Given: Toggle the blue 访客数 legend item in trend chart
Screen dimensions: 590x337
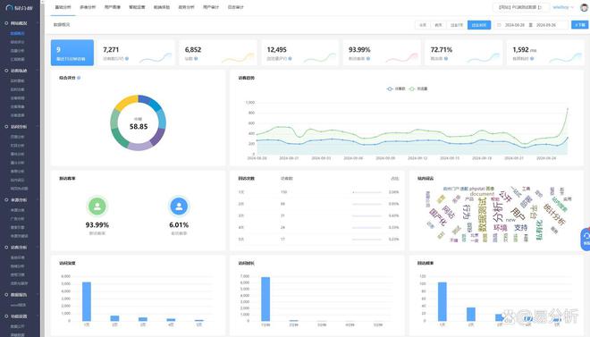Looking at the screenshot, I should 396,88.
